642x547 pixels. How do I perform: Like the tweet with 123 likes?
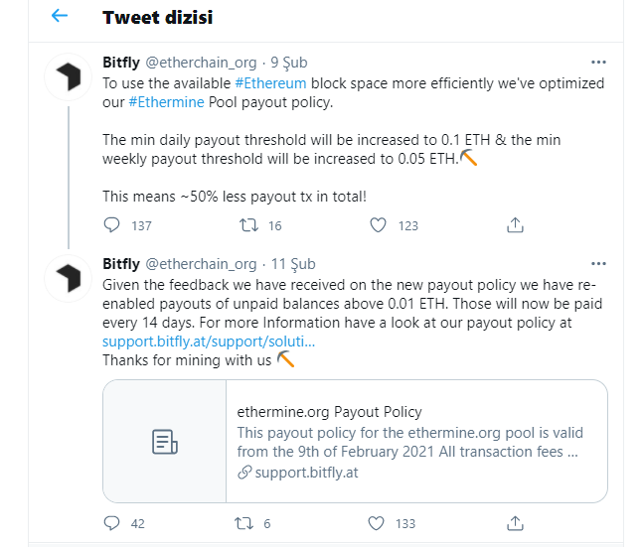click(x=378, y=225)
